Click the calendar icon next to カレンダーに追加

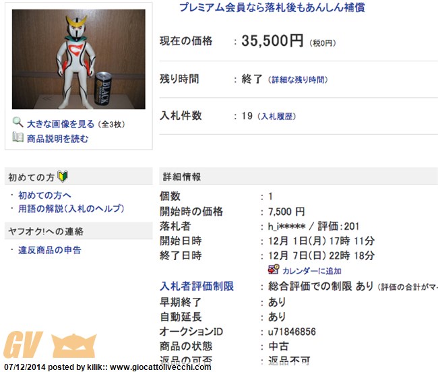pyautogui.click(x=274, y=270)
